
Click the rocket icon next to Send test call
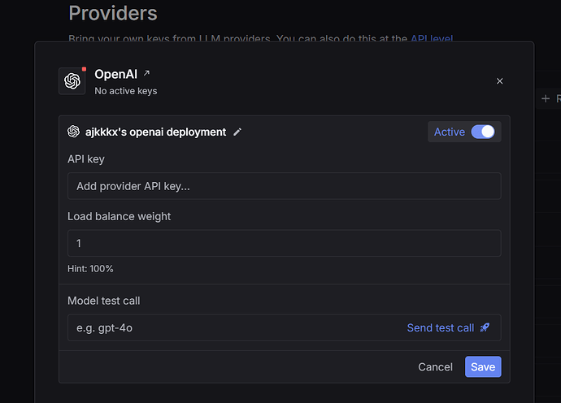[485, 327]
